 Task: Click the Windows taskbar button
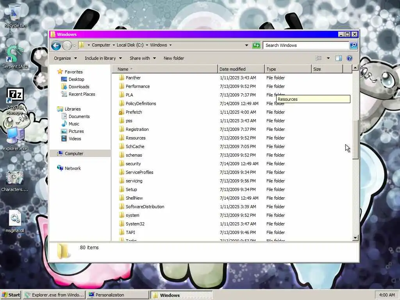tap(181, 295)
